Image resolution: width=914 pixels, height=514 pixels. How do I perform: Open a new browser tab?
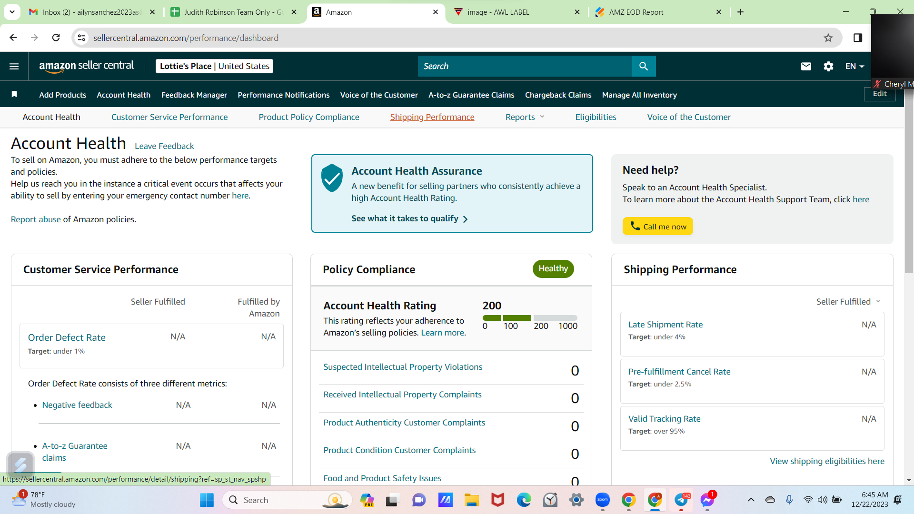(740, 12)
